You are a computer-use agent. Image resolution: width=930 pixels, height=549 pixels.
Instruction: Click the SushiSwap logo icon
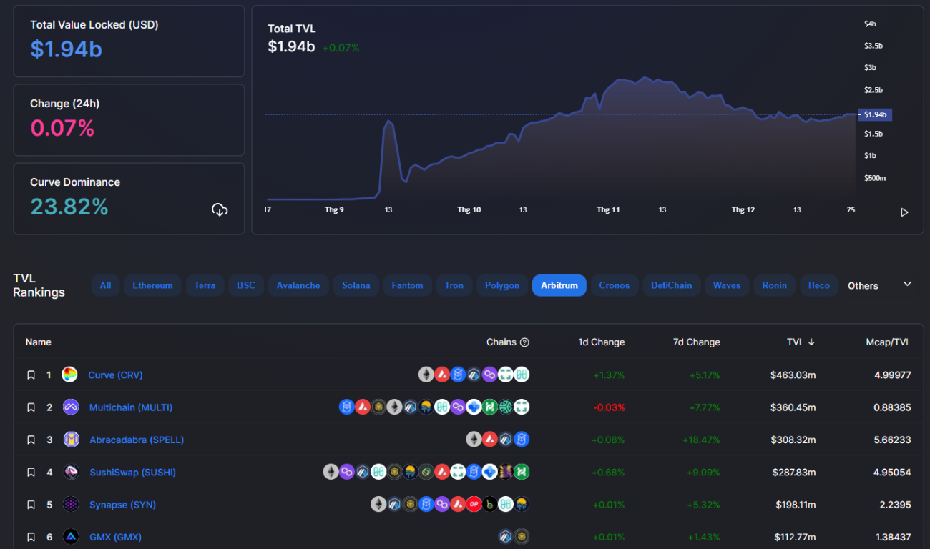click(71, 472)
